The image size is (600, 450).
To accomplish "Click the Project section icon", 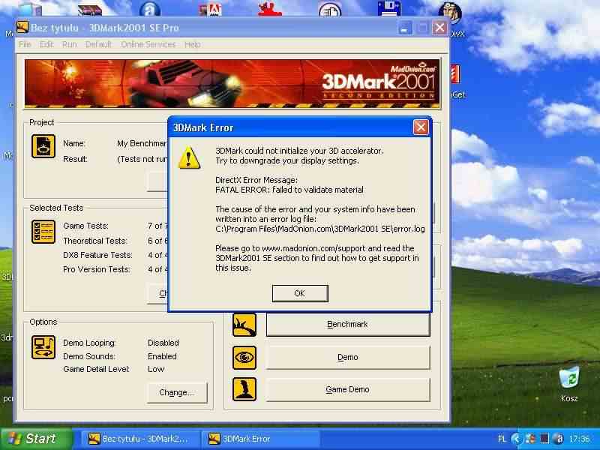I will click(x=43, y=146).
